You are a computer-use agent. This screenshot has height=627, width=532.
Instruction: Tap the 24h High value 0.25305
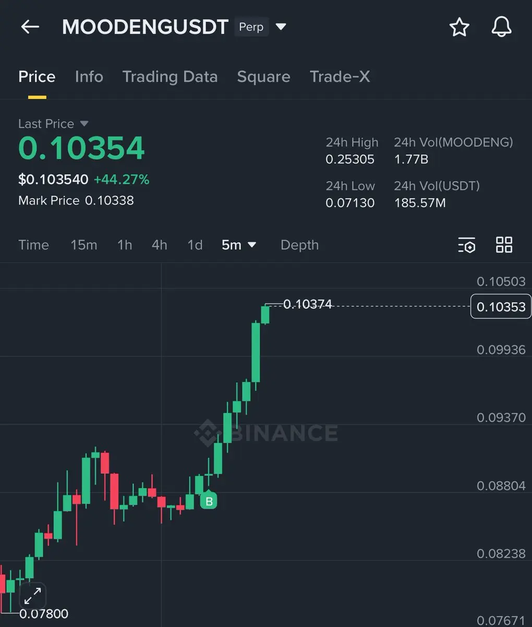pos(350,159)
